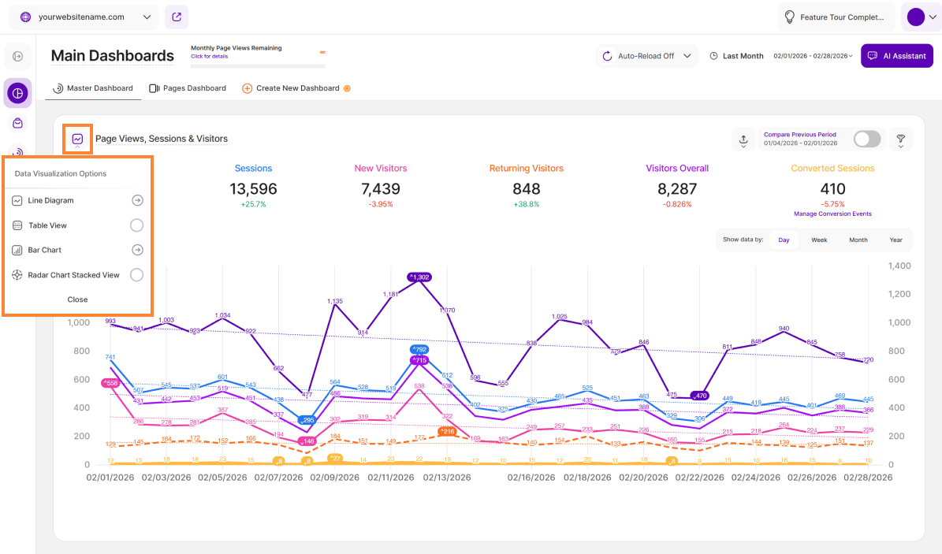The height and width of the screenshot is (554, 942).
Task: Click the Manage Conversion Events link
Action: point(832,214)
